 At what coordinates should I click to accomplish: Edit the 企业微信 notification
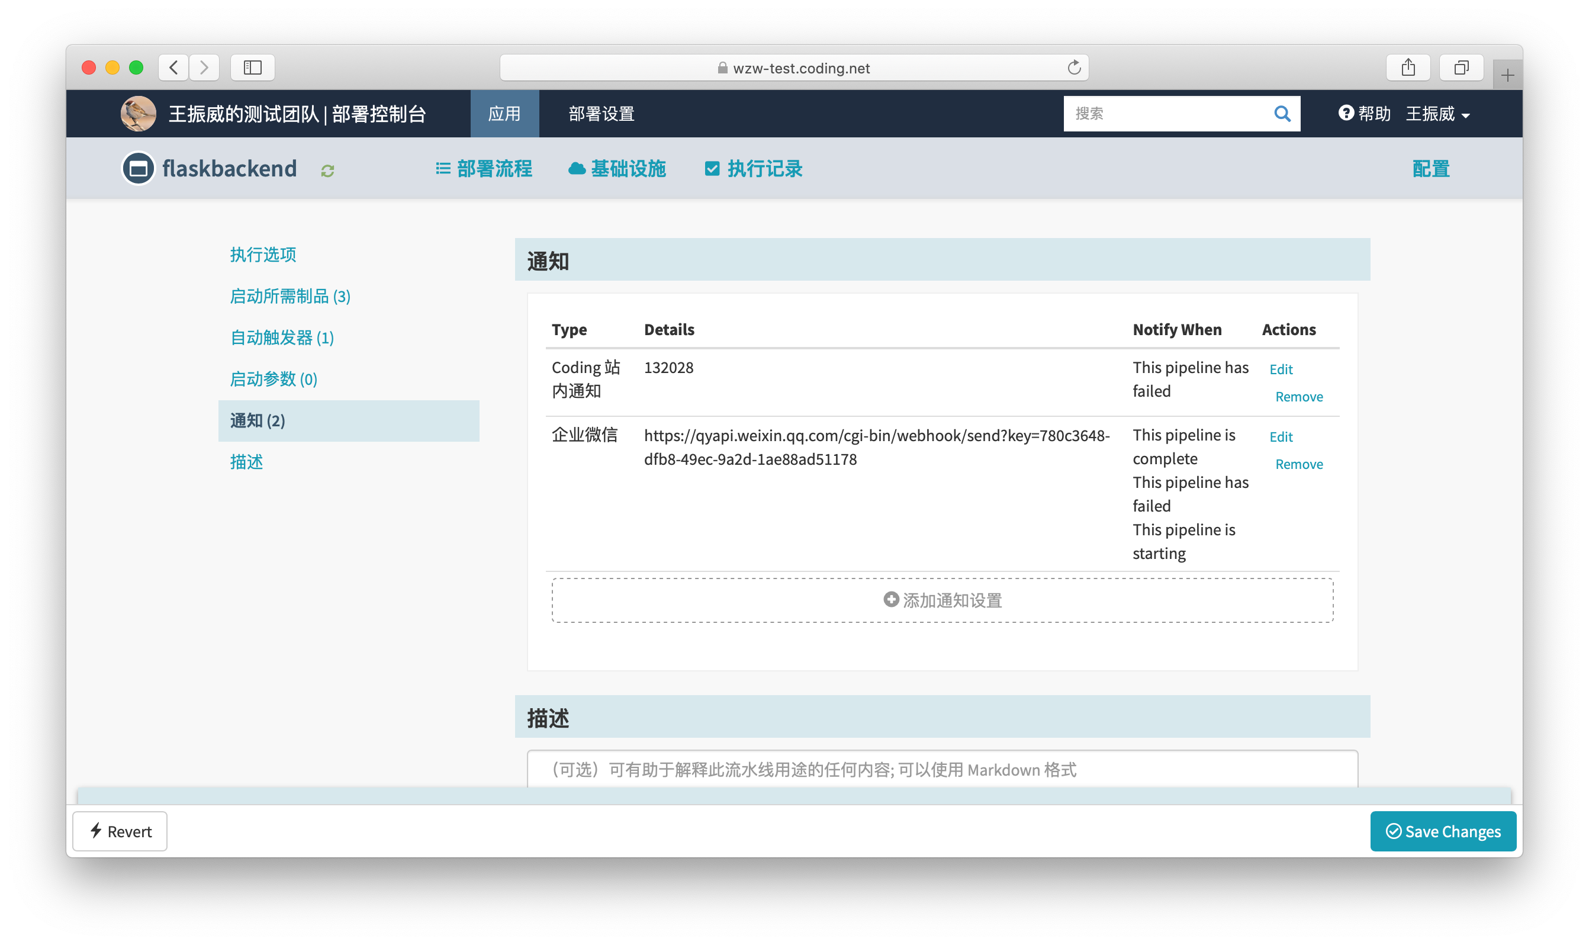click(x=1280, y=437)
